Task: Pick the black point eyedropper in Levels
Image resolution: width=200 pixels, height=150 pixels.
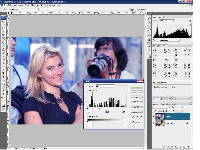Action: click(133, 118)
